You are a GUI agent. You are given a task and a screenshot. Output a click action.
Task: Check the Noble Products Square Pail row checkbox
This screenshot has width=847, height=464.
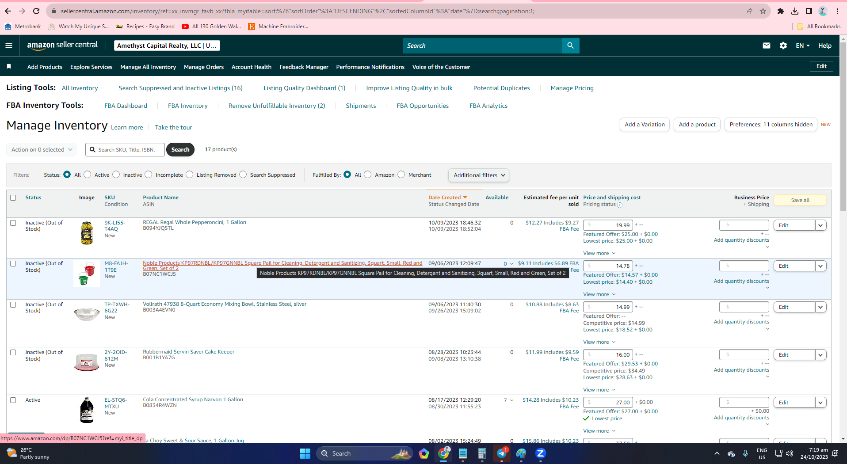coord(13,263)
